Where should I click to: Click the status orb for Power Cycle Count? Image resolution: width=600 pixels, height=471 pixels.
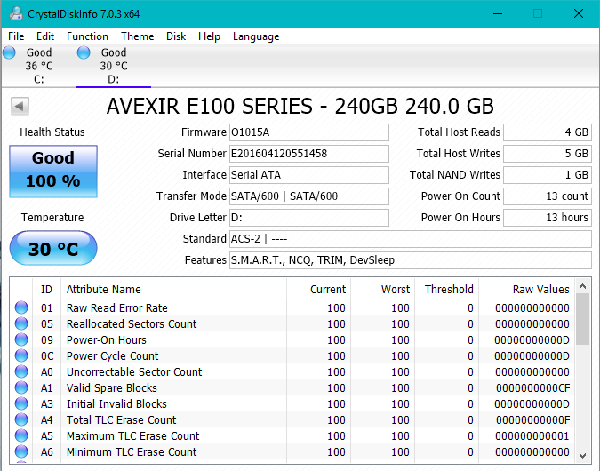click(21, 355)
